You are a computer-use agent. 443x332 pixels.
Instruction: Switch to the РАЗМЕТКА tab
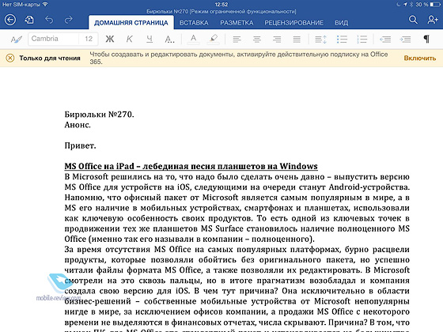coord(237,23)
